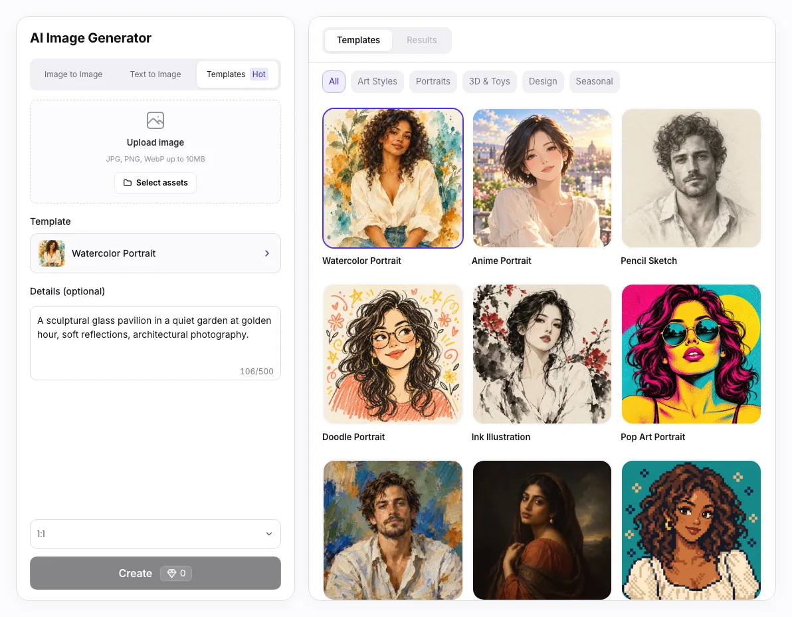The height and width of the screenshot is (617, 792).
Task: Click the Select assets button
Action: coord(155,182)
